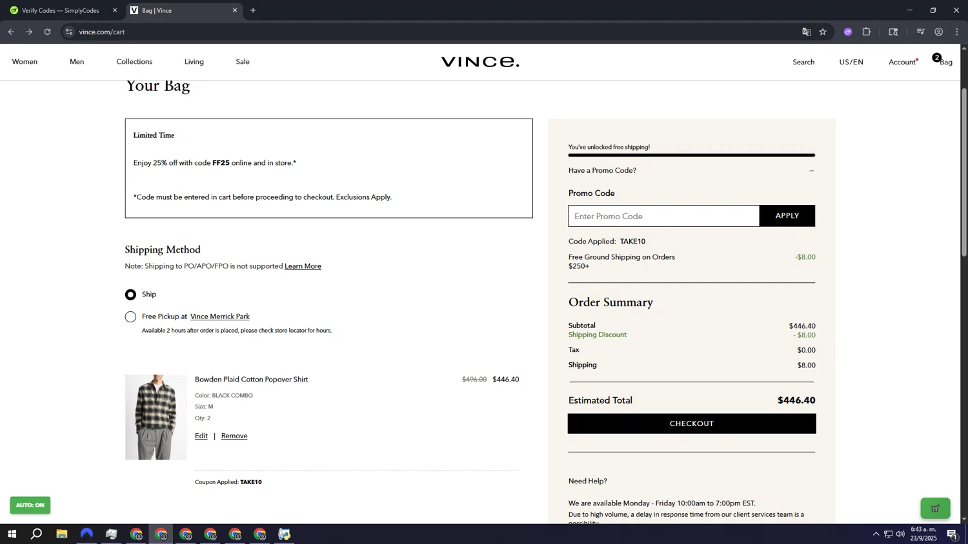The height and width of the screenshot is (544, 968).
Task: Open Bowden Plaid Cotton Popover Shirt title
Action: [x=251, y=380]
